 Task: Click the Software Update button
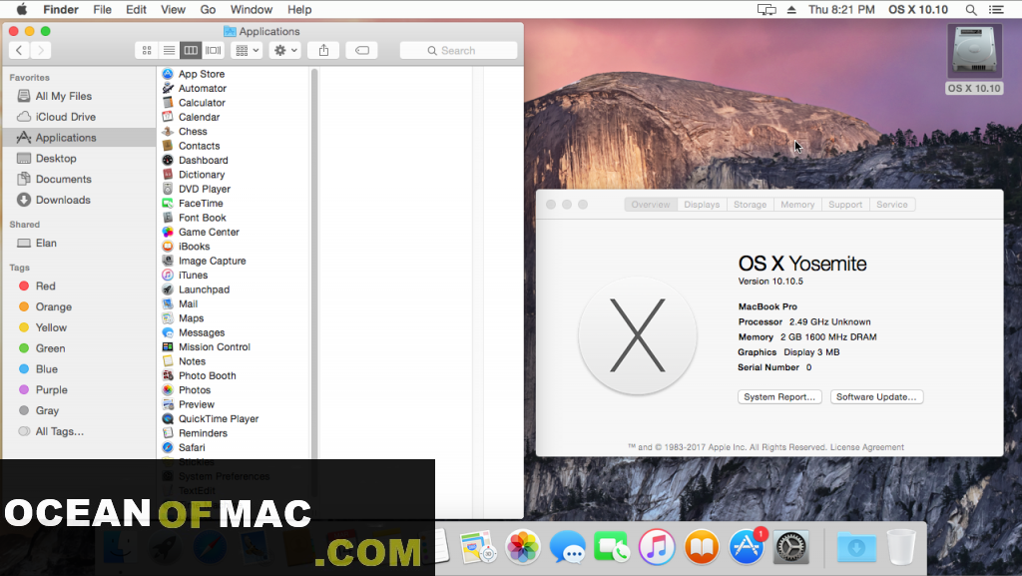[x=876, y=397]
